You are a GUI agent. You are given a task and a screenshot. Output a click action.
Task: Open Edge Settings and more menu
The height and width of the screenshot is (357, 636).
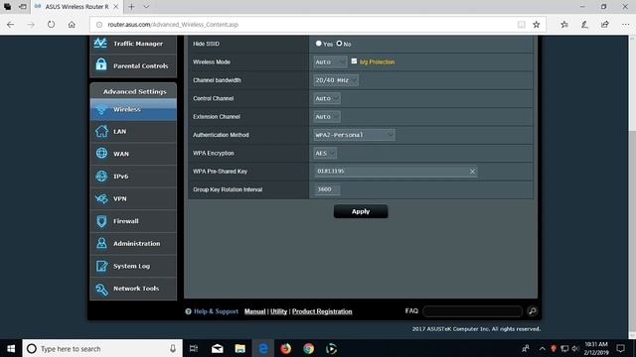click(625, 25)
